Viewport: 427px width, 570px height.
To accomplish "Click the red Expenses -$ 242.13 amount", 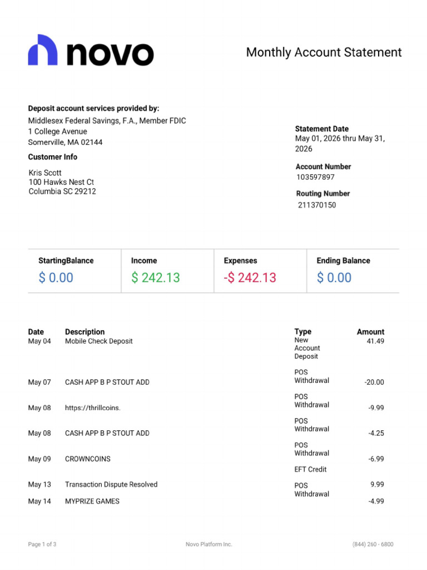I will click(250, 278).
